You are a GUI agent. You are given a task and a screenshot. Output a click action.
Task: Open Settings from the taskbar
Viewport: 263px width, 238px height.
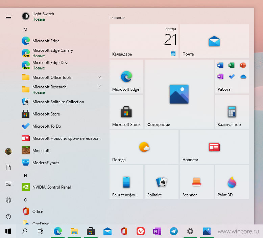pos(190,231)
